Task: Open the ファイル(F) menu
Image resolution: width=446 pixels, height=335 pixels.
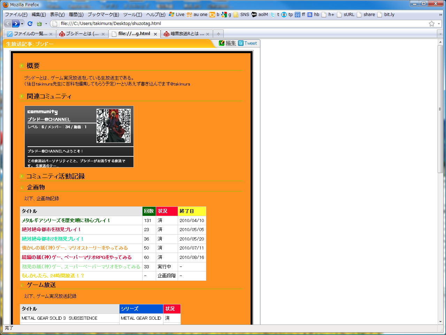Action: 16,15
